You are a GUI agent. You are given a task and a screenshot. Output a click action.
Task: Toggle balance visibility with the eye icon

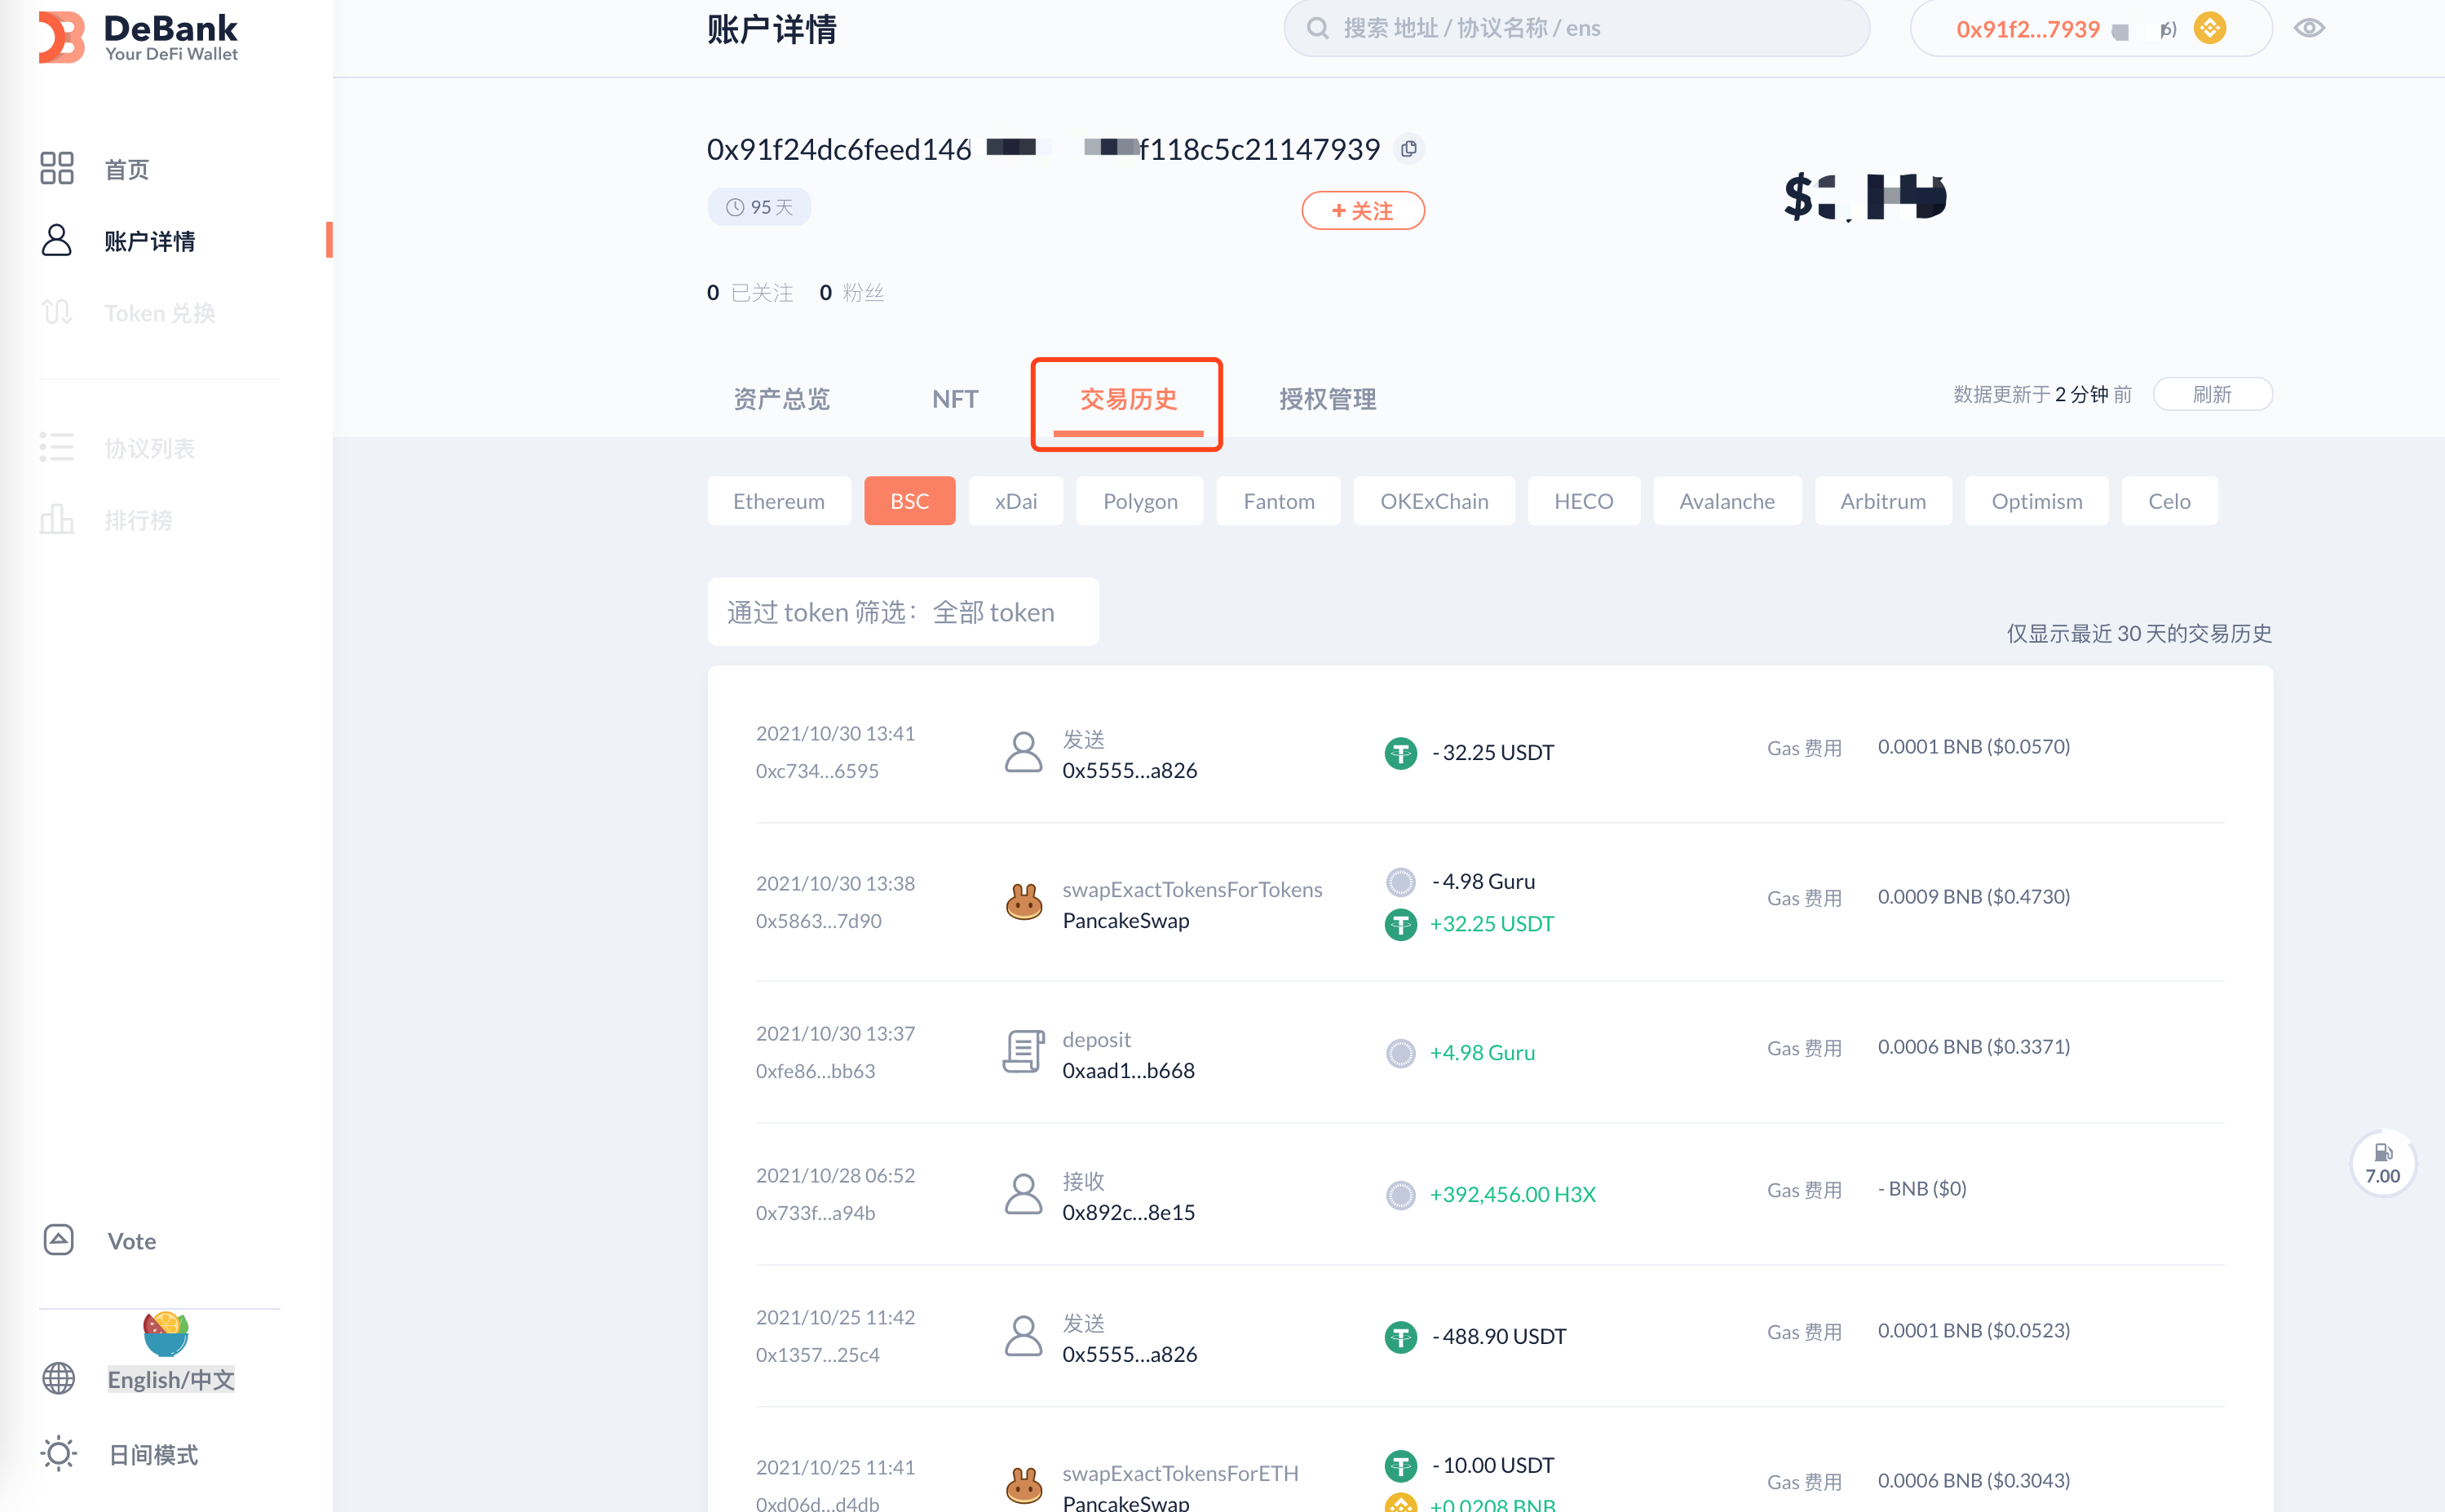[2309, 29]
